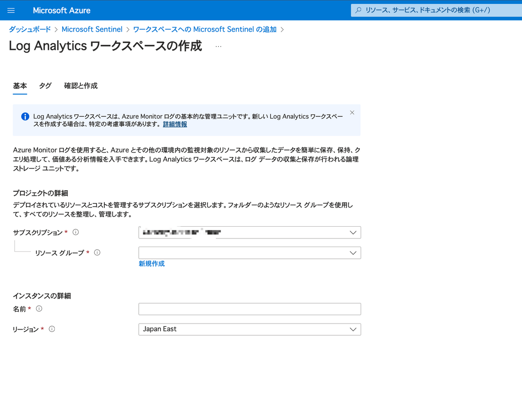Click the インスタンスの詳細 heading

click(42, 296)
